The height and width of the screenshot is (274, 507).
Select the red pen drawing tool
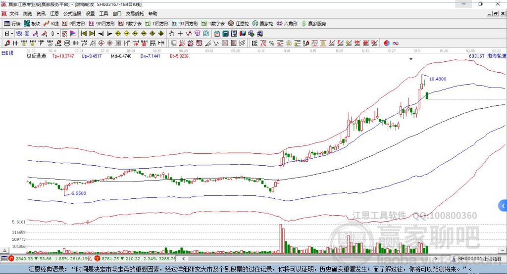pyautogui.click(x=7, y=44)
